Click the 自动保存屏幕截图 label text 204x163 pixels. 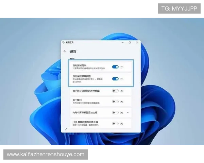click(x=82, y=76)
